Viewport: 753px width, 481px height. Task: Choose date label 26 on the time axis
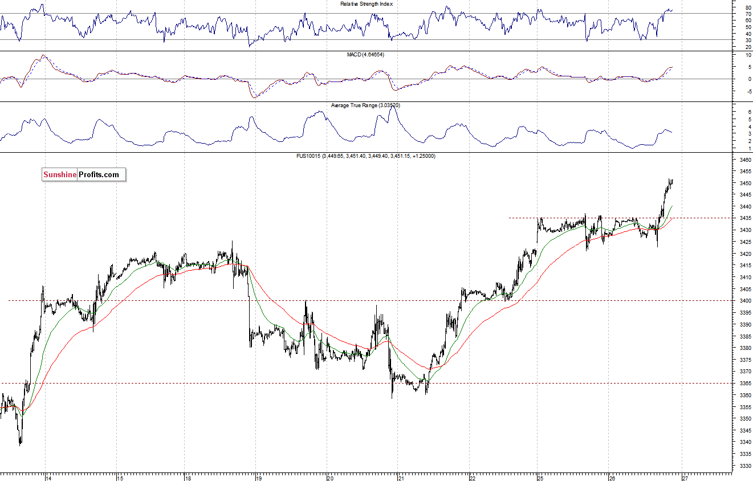611,478
